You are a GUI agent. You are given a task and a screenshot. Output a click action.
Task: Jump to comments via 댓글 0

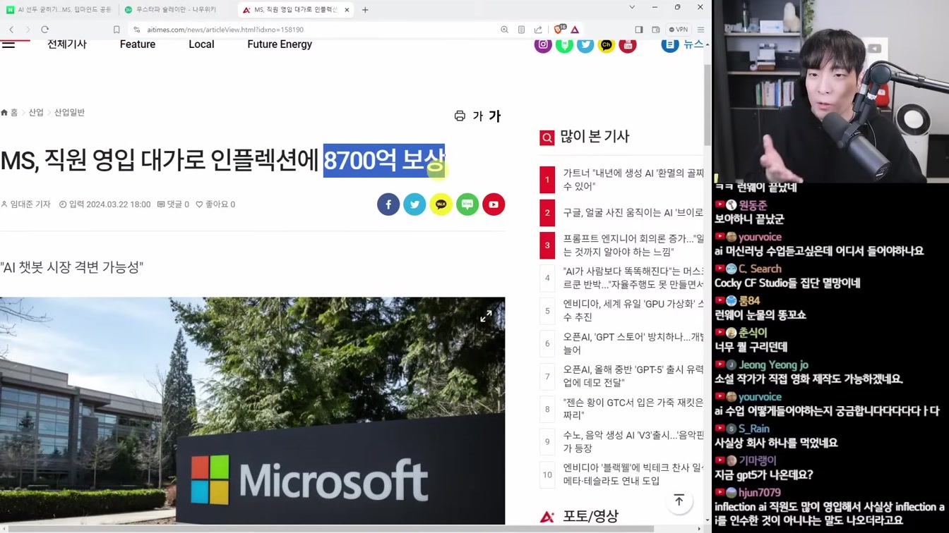(x=173, y=204)
